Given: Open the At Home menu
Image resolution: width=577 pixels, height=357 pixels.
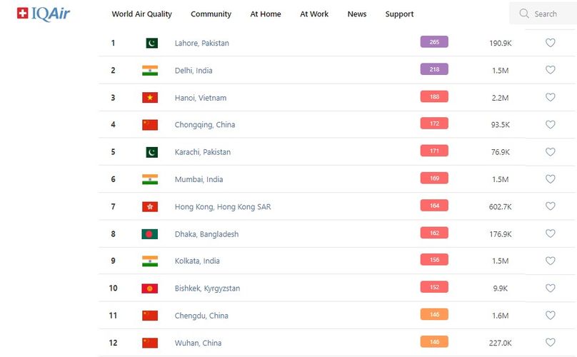Looking at the screenshot, I should coord(266,14).
